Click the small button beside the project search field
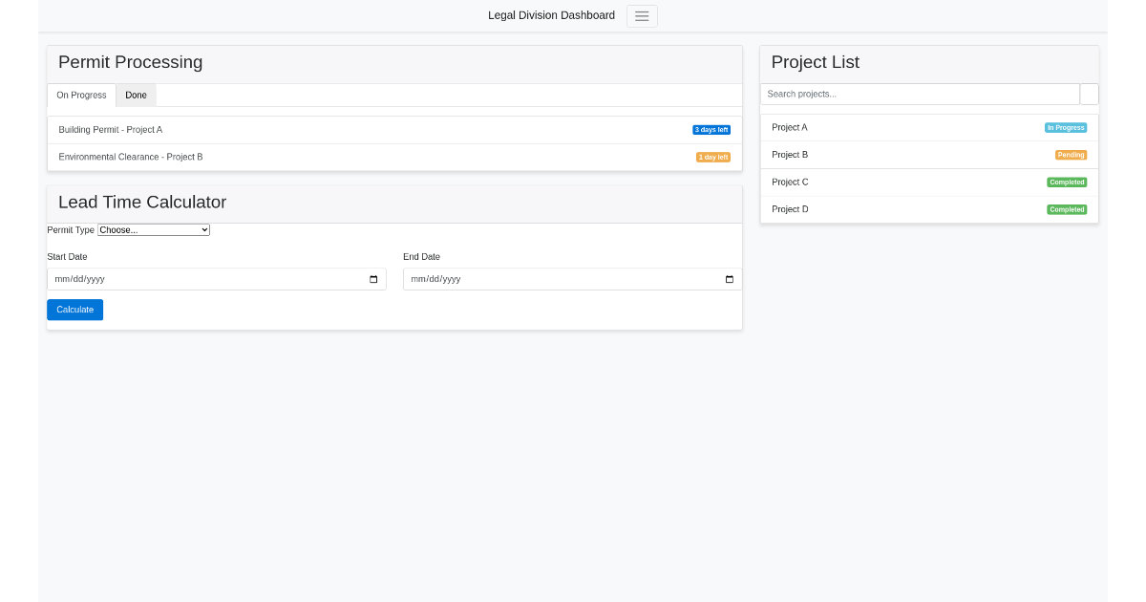Screen dimensions: 1146x602 click(1089, 94)
